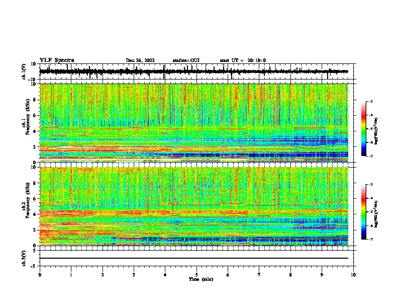Viewport: 398px width, 308px height.
Task: Click the "10" tick at time axis end
Action: tap(353, 275)
